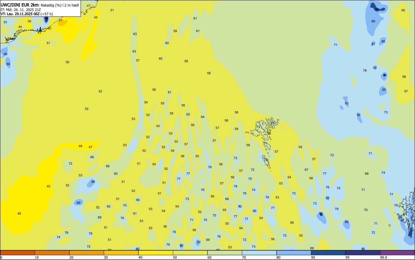Click the 50–60 legend color band
The height and width of the screenshot is (260, 415).
click(190, 253)
